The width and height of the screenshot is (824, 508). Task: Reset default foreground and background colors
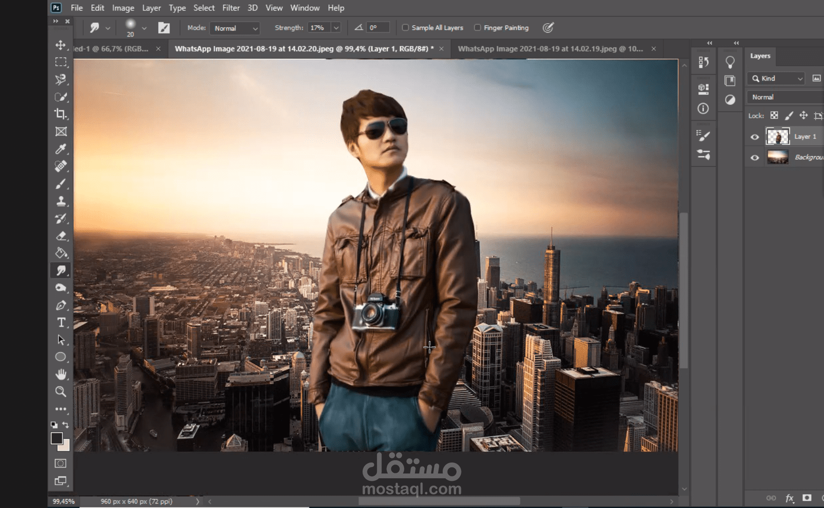click(54, 424)
